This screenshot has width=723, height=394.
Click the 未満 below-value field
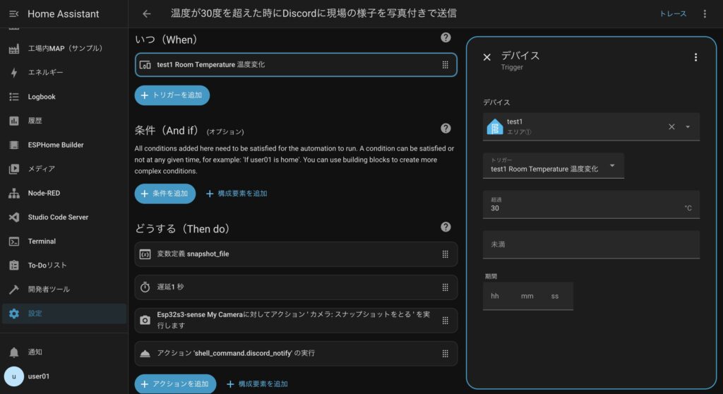[591, 244]
